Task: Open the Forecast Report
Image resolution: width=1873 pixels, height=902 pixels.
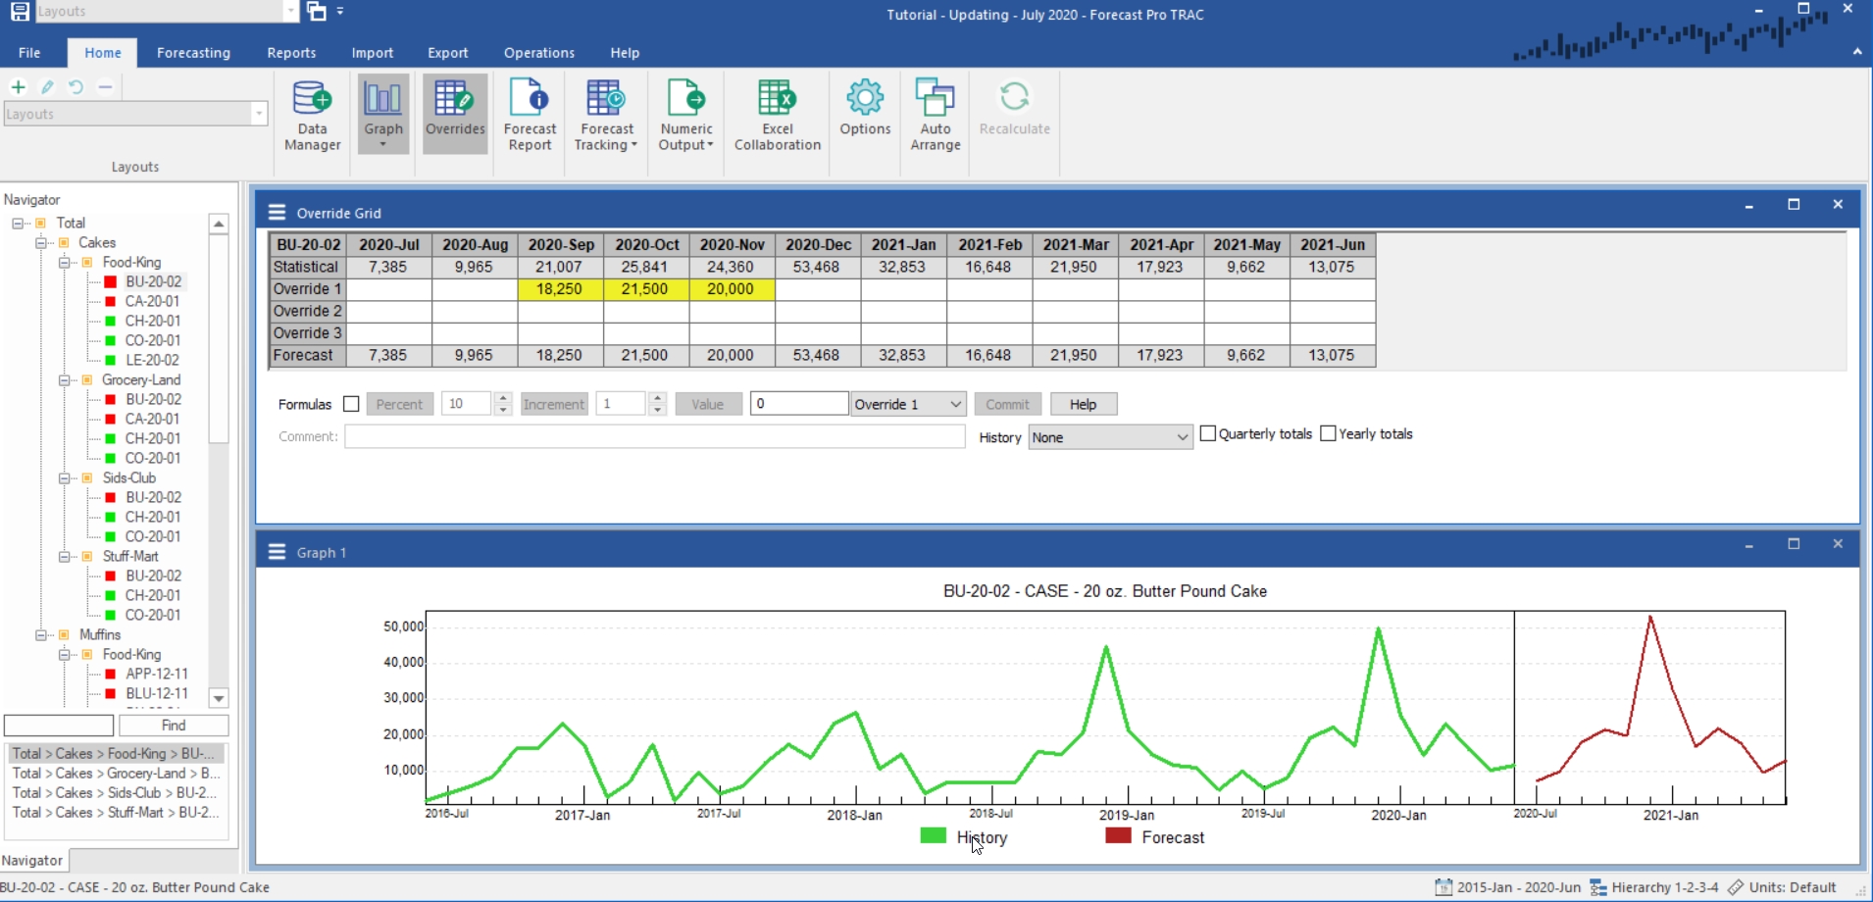Action: [x=530, y=116]
